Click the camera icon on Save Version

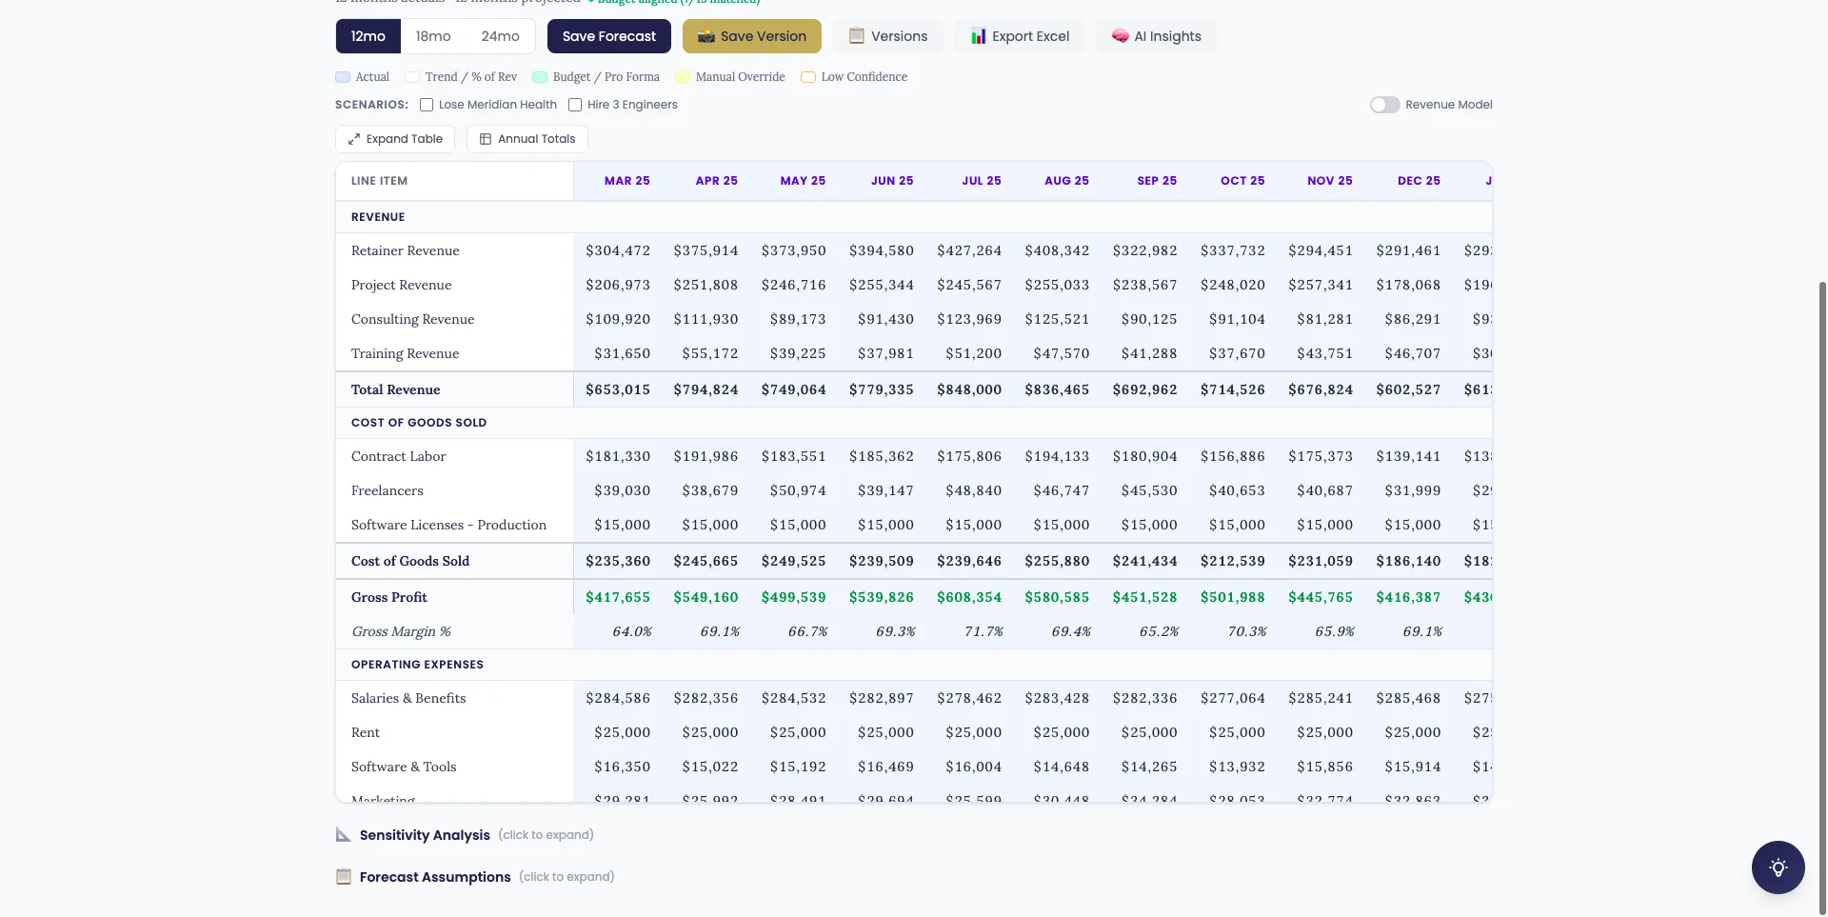pos(705,36)
